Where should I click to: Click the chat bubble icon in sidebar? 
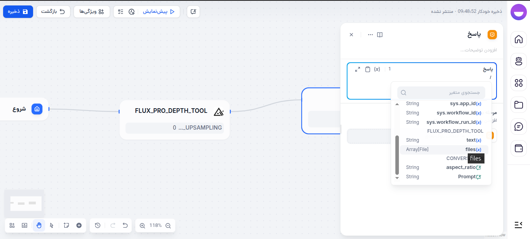click(519, 126)
